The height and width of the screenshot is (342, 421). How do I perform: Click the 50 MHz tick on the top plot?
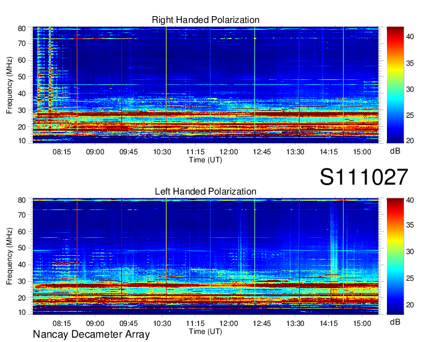(x=22, y=77)
